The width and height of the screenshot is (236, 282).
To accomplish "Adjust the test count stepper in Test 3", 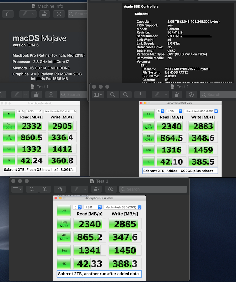I will coord(80,207).
